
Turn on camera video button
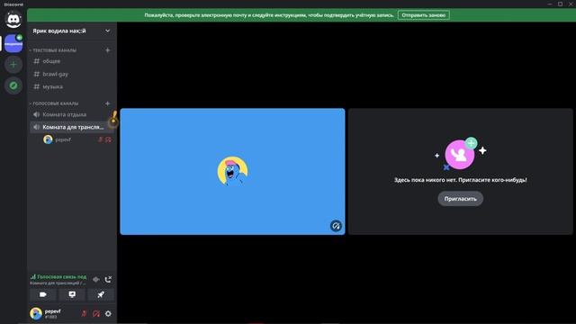43,294
